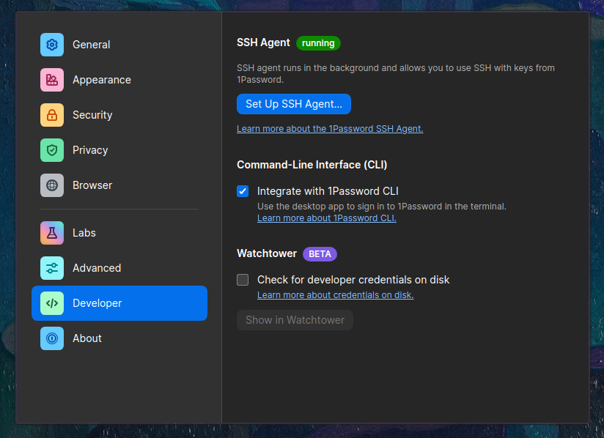
Task: Click the Labs flask icon
Action: click(51, 233)
